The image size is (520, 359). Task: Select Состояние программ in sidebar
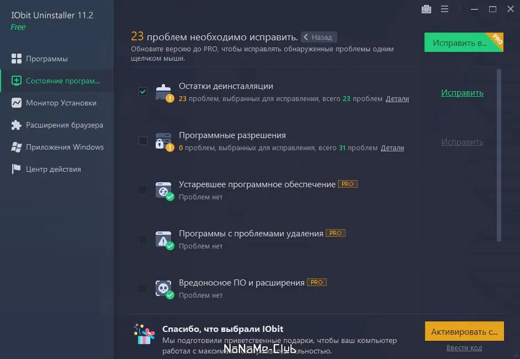tap(57, 81)
